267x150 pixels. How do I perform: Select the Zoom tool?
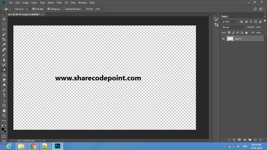pos(4,116)
